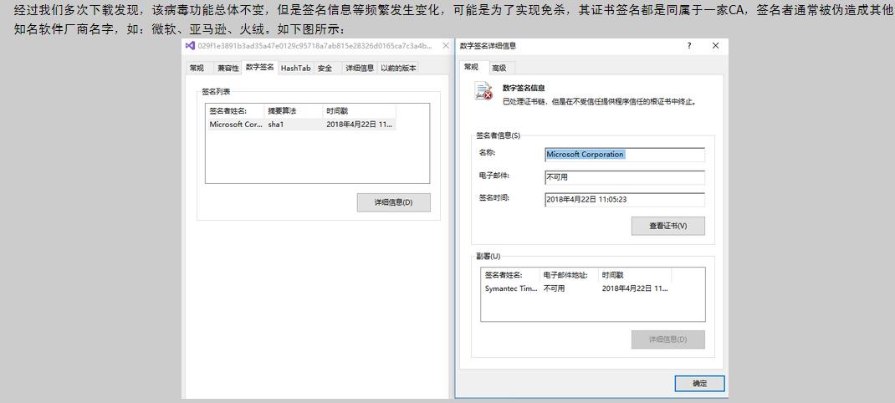Close the 数字签名详细信息 dialog
Screen dimensions: 895x403
click(716, 46)
